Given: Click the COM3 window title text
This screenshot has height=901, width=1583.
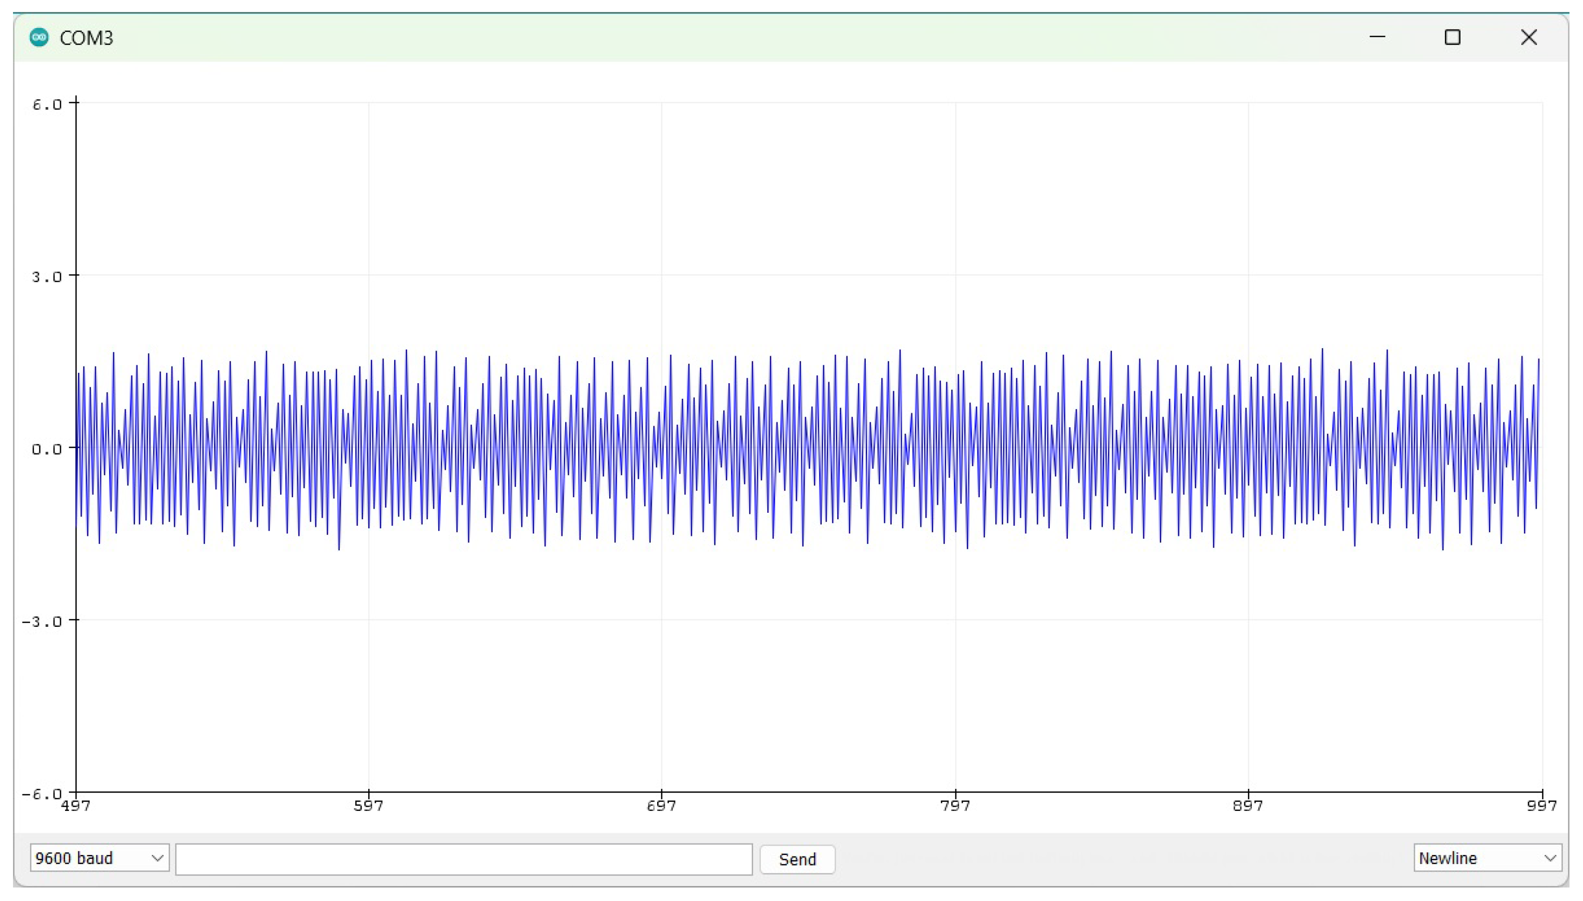Looking at the screenshot, I should (x=86, y=39).
